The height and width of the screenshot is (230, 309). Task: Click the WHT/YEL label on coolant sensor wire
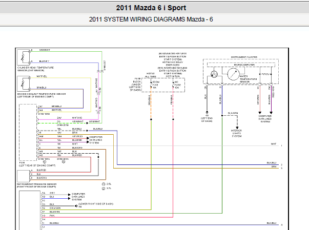click(42, 76)
